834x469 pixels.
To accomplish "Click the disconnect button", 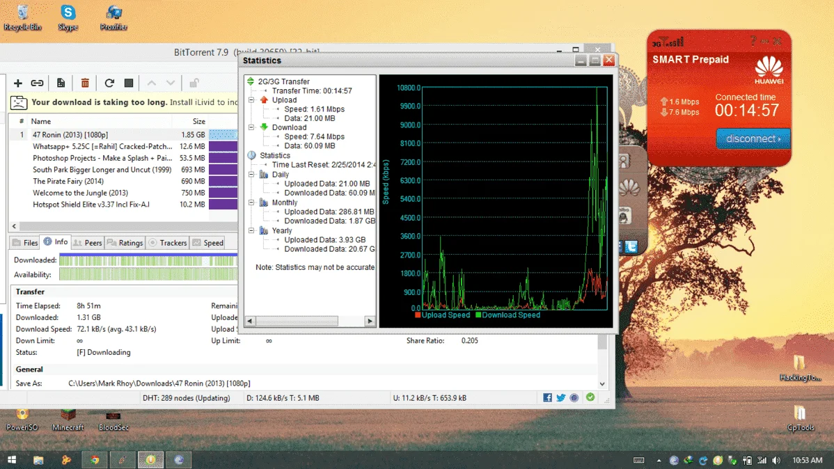I will coord(753,138).
